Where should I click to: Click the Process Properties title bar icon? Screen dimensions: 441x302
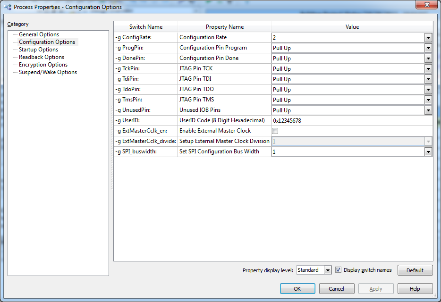tap(7, 7)
